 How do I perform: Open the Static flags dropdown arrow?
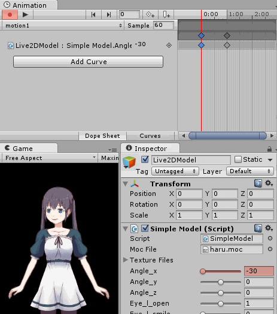click(270, 160)
